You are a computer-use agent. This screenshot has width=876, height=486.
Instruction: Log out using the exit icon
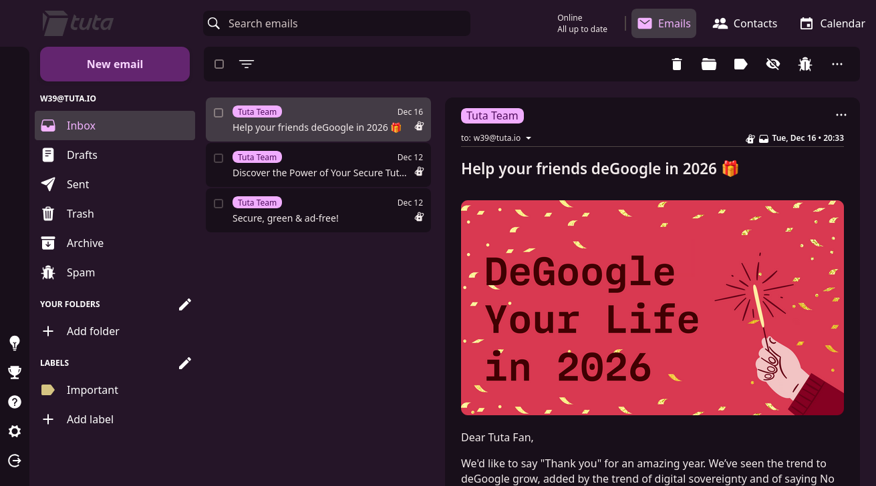point(15,461)
